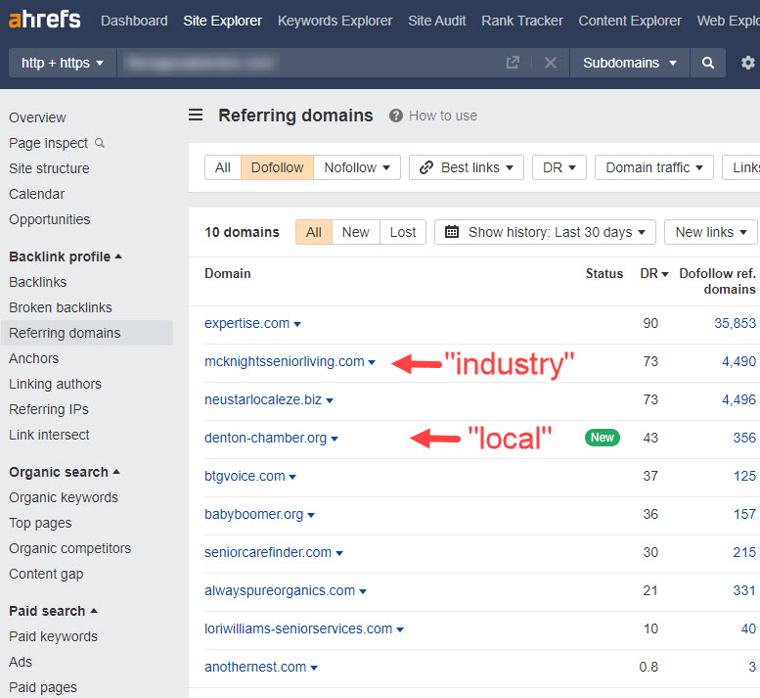Click the Show history calendar icon
The image size is (760, 698).
click(451, 232)
